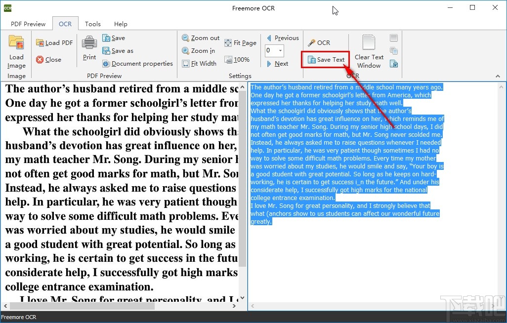This screenshot has width=507, height=323.
Task: Click the Save Text button
Action: point(325,59)
